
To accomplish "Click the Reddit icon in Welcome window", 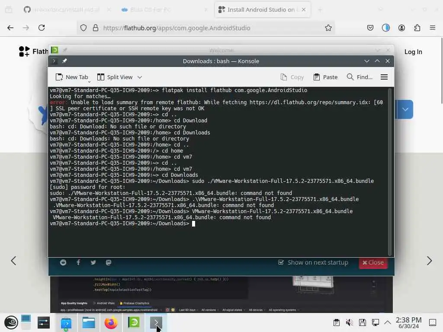I will (x=63, y=262).
